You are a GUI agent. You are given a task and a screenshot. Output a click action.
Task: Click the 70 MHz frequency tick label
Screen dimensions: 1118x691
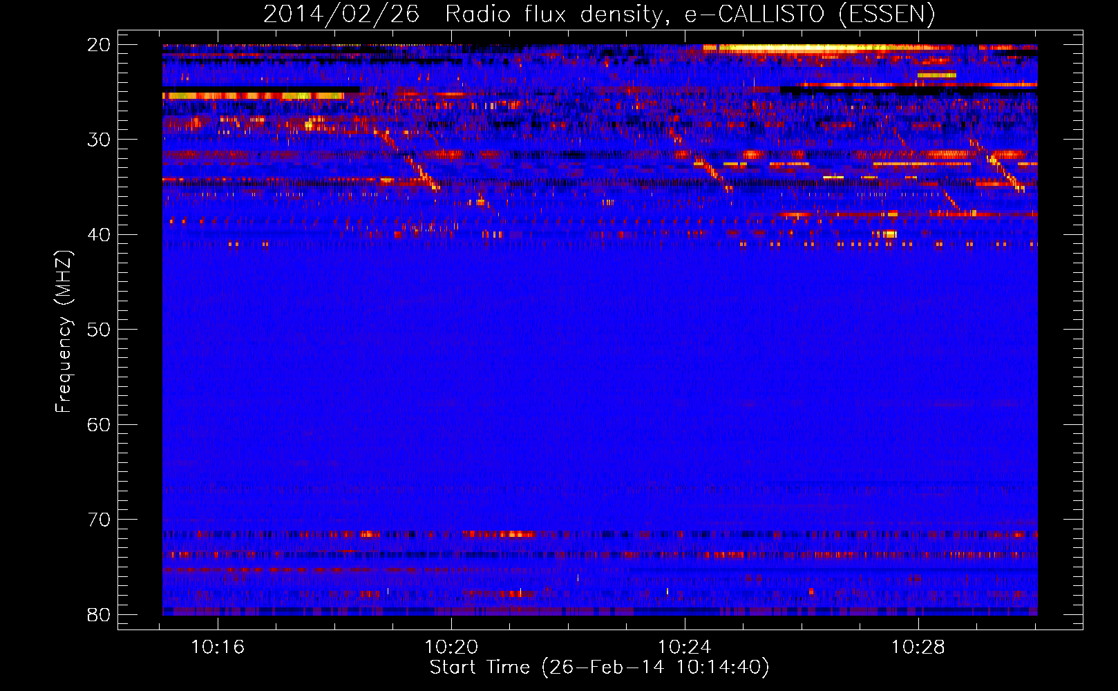click(x=99, y=520)
